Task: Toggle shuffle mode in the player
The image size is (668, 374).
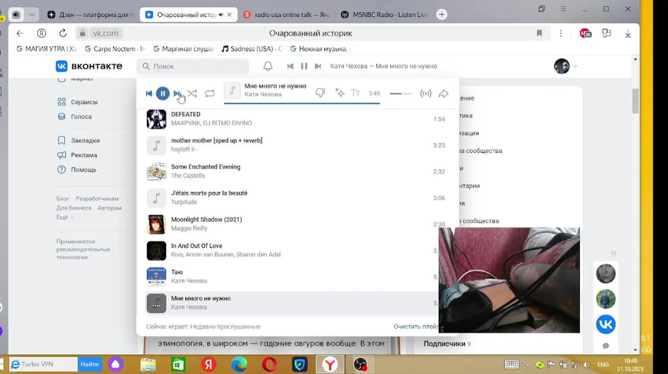Action: (x=192, y=94)
